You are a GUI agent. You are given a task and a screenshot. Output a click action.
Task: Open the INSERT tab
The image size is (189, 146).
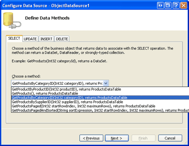pos(46,39)
